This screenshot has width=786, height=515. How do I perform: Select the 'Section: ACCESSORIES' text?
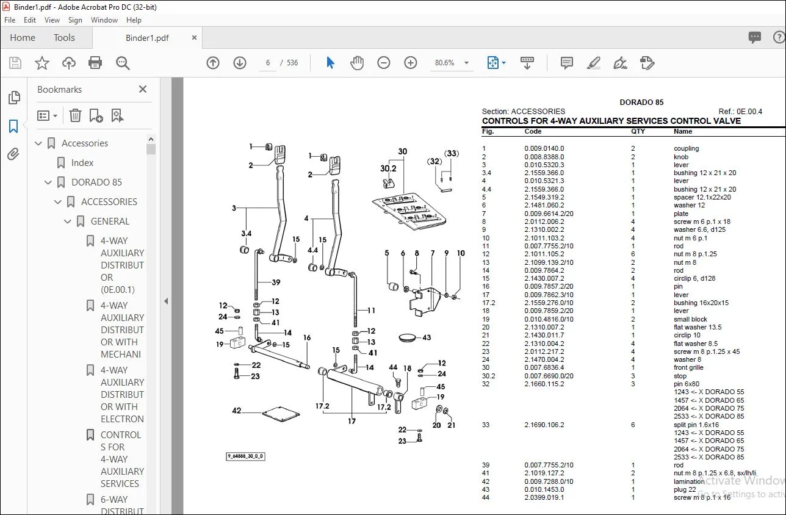coord(524,112)
